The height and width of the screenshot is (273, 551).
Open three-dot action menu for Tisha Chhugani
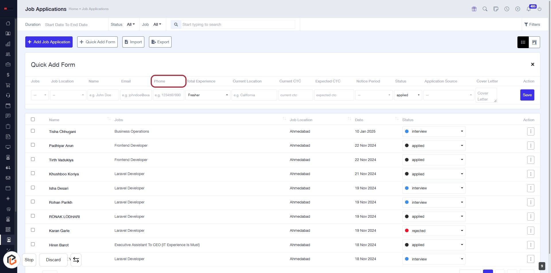click(531, 131)
